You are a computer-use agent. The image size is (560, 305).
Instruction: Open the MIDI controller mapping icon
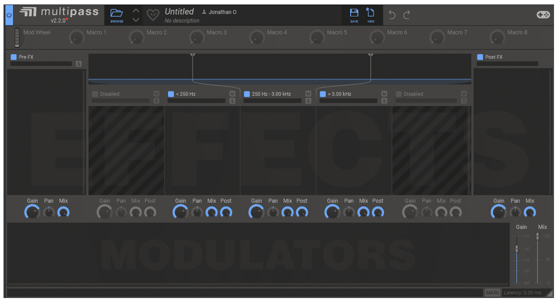tap(543, 14)
